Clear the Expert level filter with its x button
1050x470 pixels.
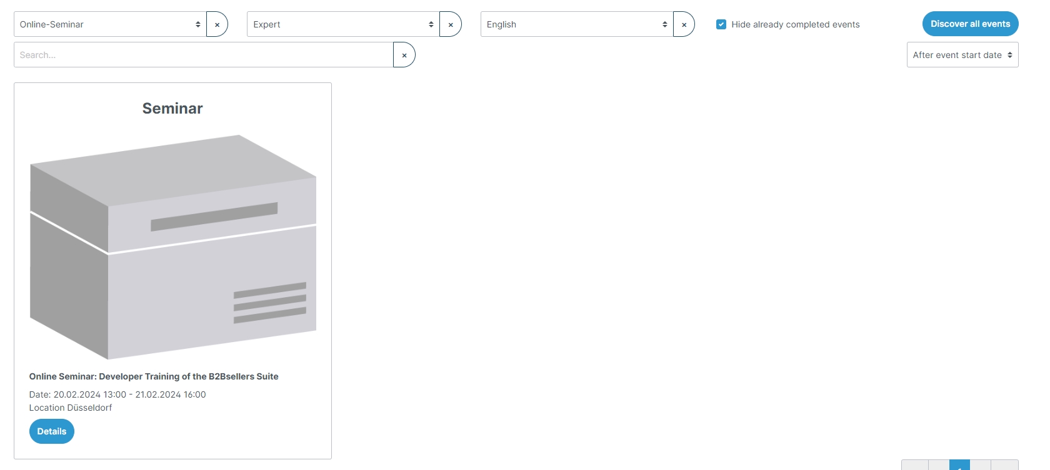(451, 24)
